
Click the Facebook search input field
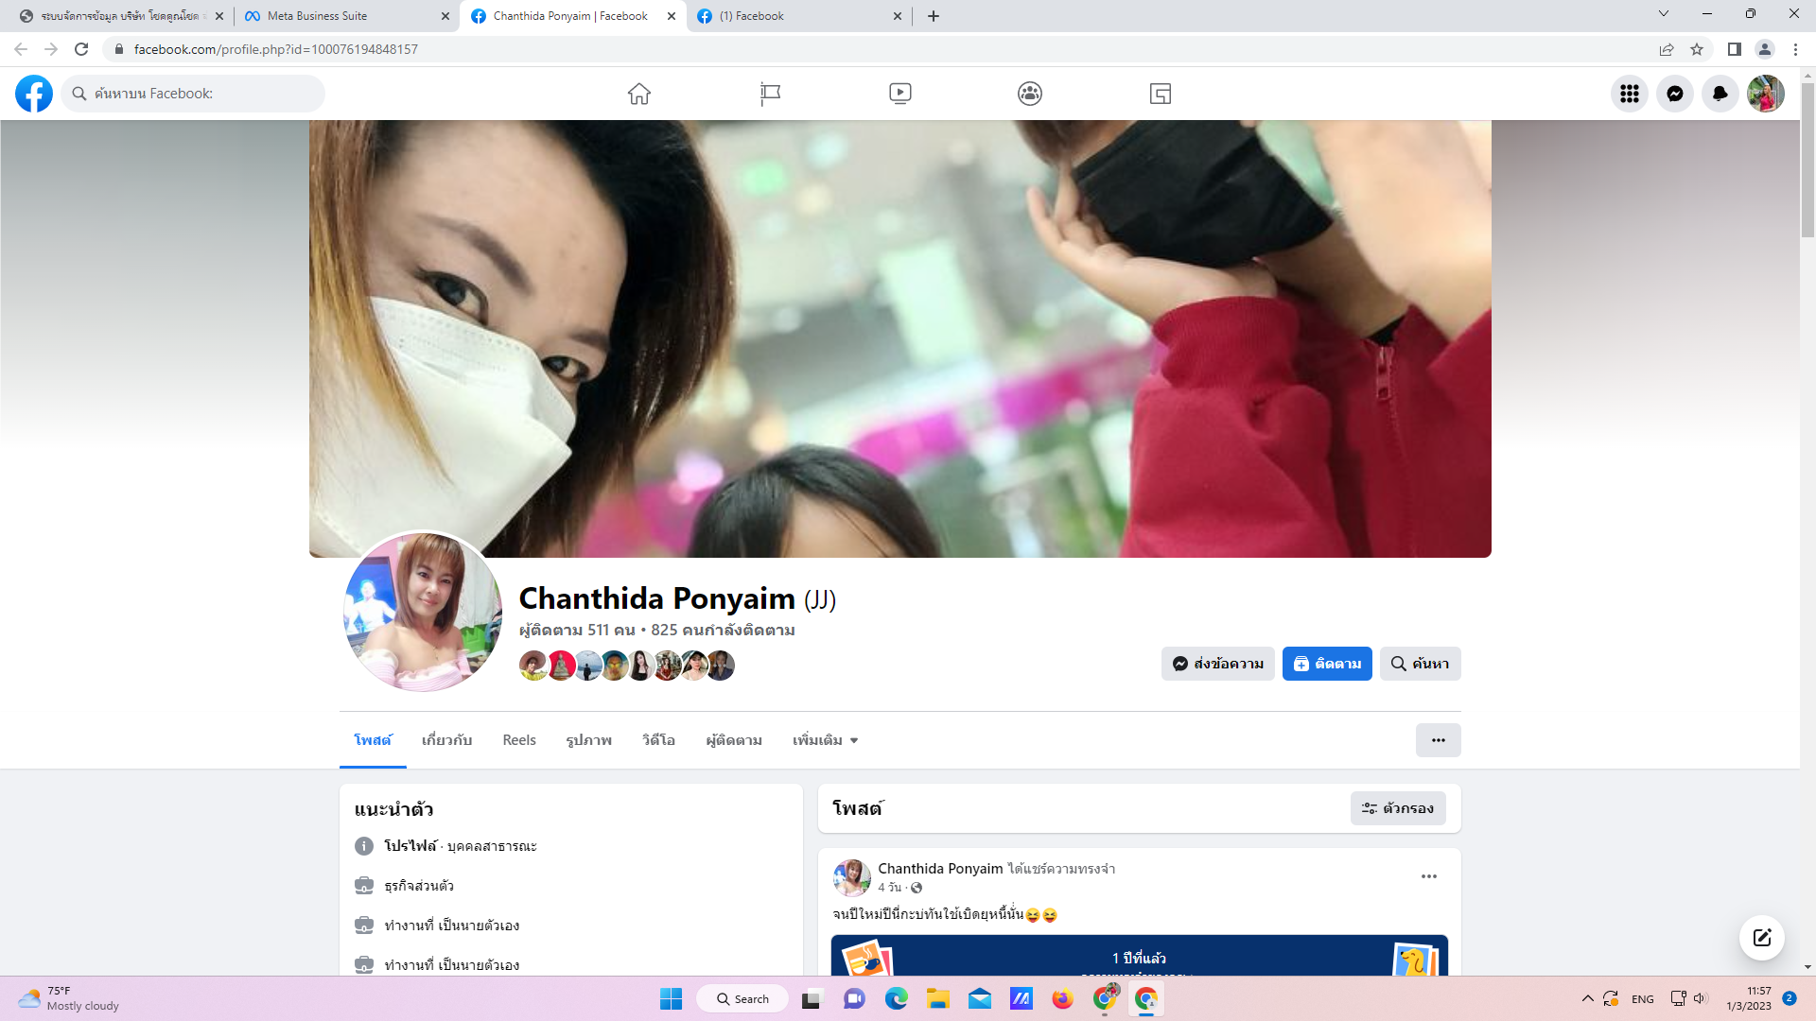click(199, 94)
